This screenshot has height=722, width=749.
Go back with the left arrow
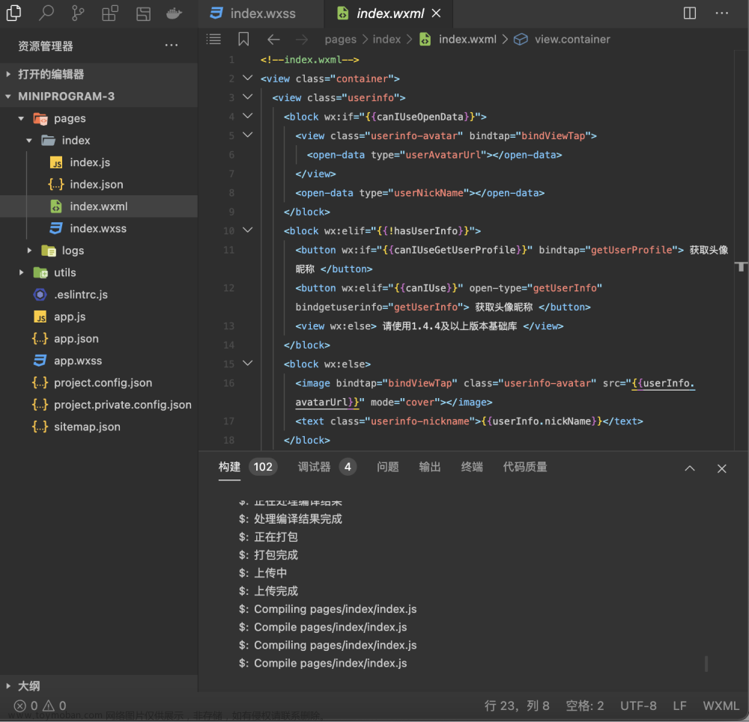273,39
